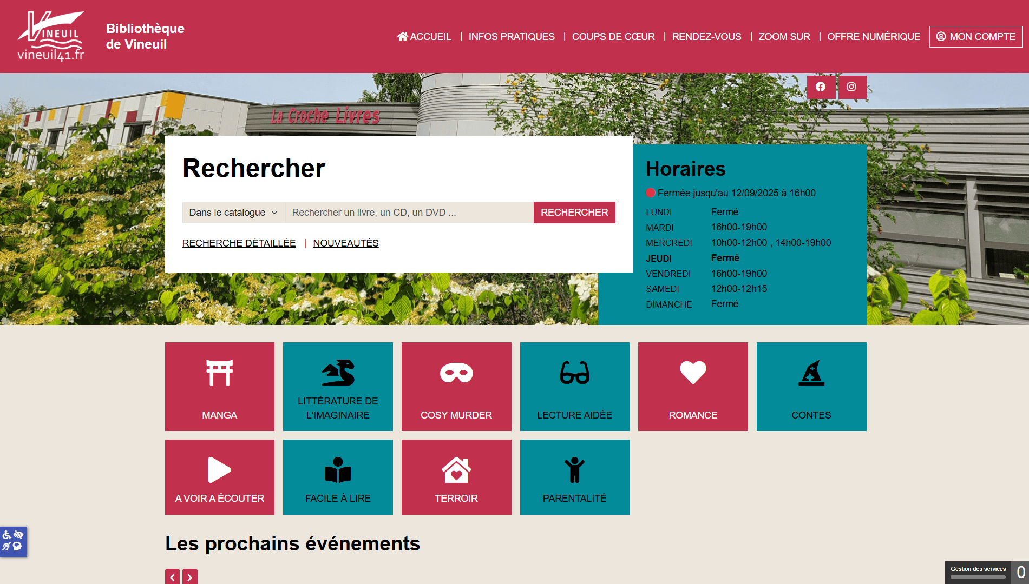Open the A voir a écouter play tile
This screenshot has height=584, width=1029.
point(219,477)
